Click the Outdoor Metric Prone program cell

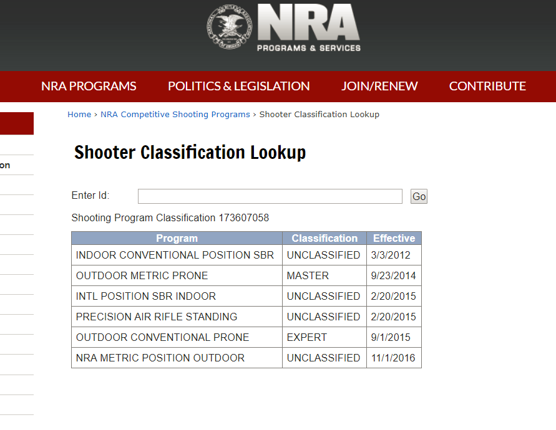click(x=142, y=275)
